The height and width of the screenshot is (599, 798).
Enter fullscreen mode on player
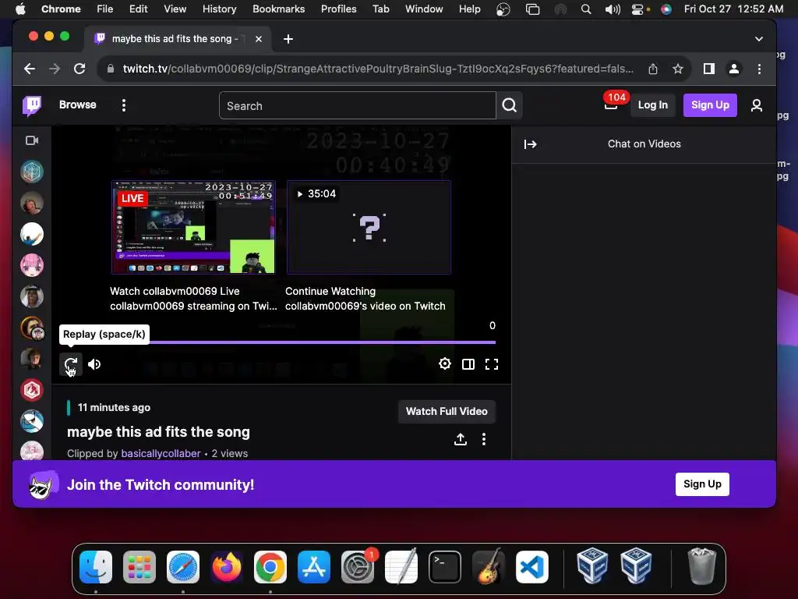[x=492, y=363]
